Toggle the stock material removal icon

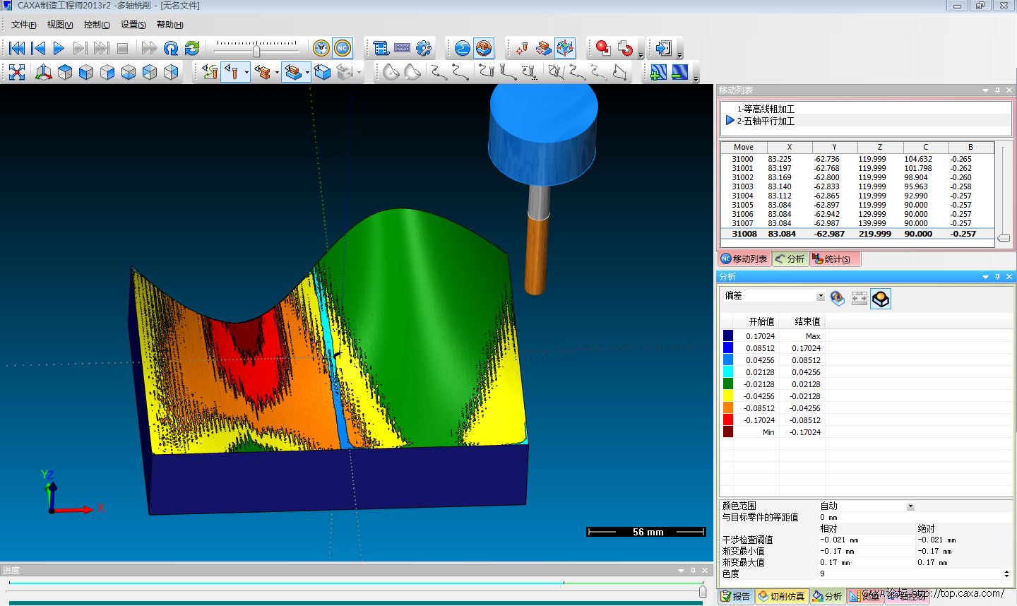[484, 48]
